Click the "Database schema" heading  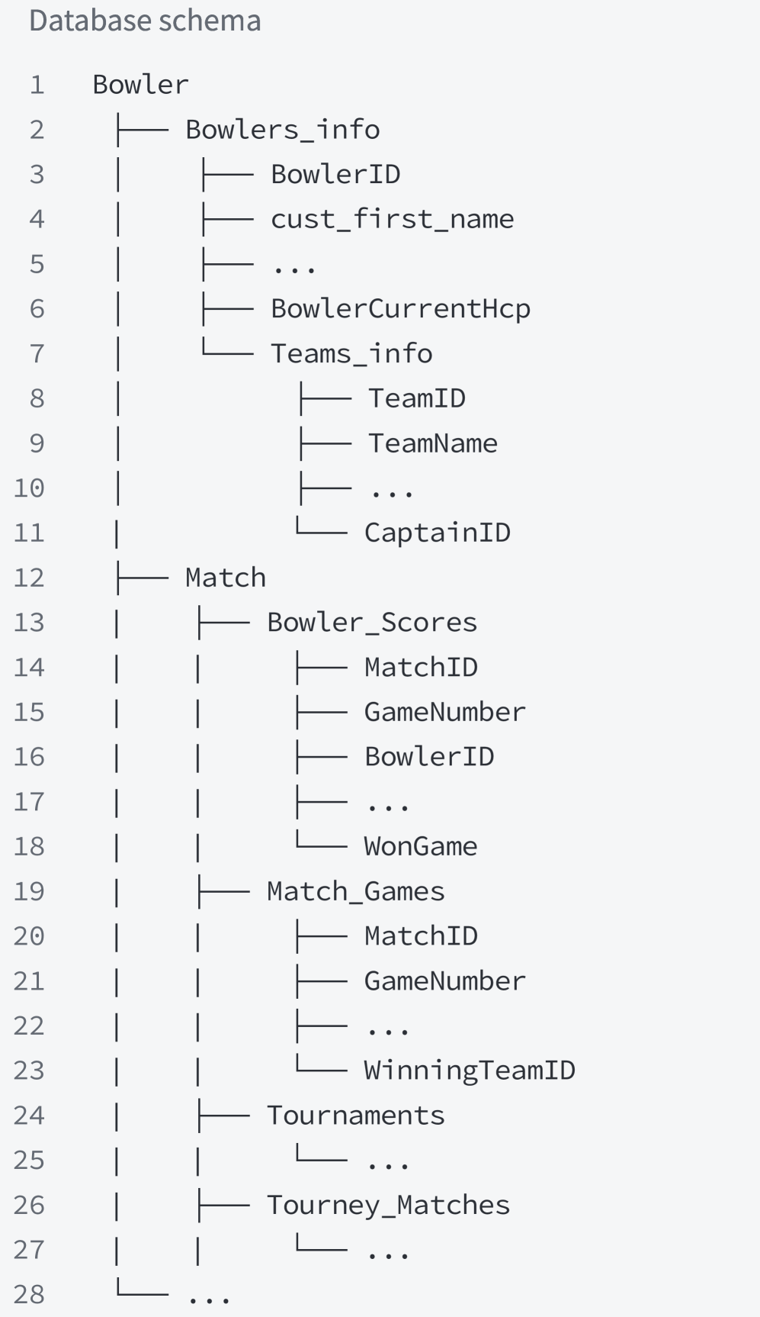(145, 21)
